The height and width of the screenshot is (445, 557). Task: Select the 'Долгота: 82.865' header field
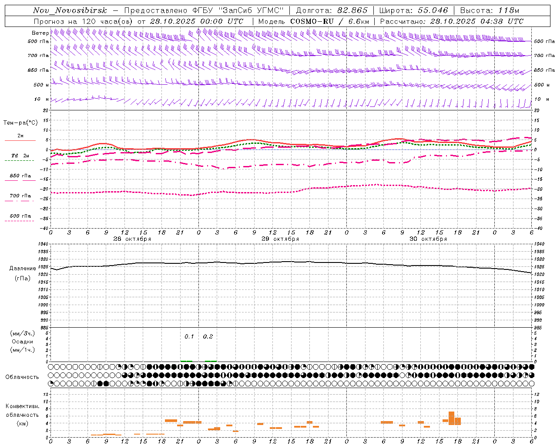[332, 10]
